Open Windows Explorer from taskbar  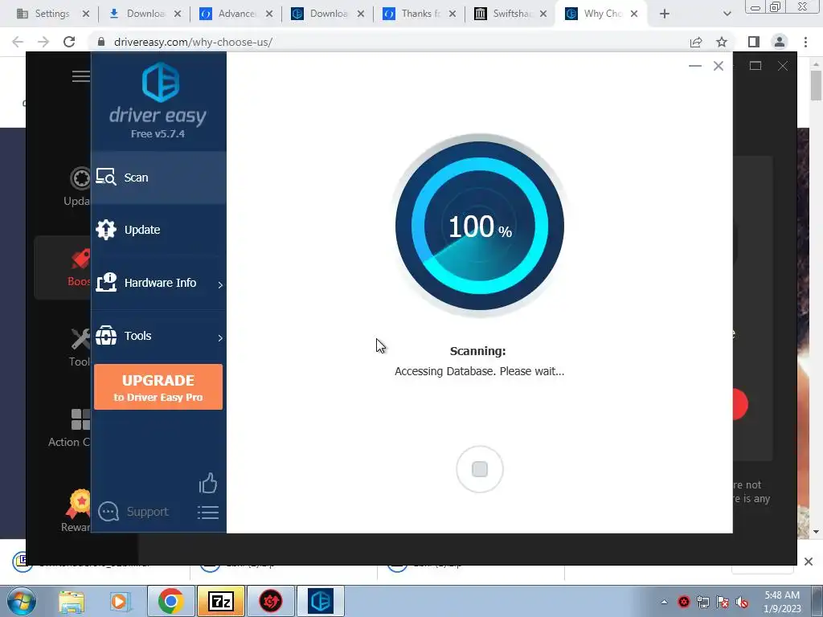pos(72,602)
